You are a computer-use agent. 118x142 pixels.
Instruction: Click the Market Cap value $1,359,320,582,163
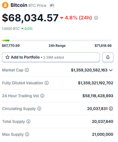(89, 70)
